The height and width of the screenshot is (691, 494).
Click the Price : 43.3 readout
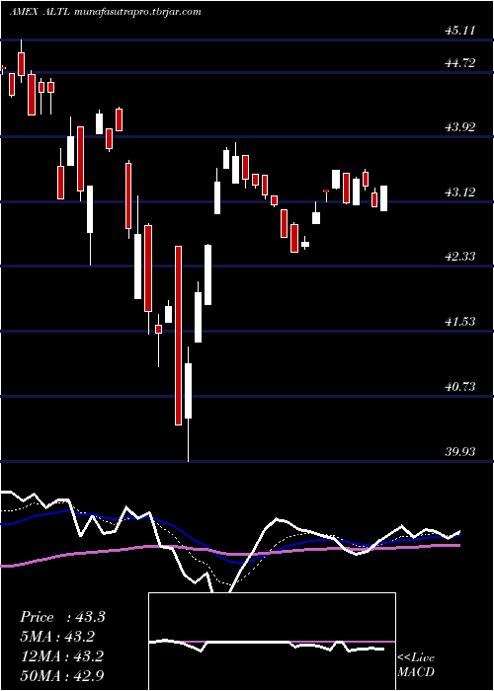(62, 617)
